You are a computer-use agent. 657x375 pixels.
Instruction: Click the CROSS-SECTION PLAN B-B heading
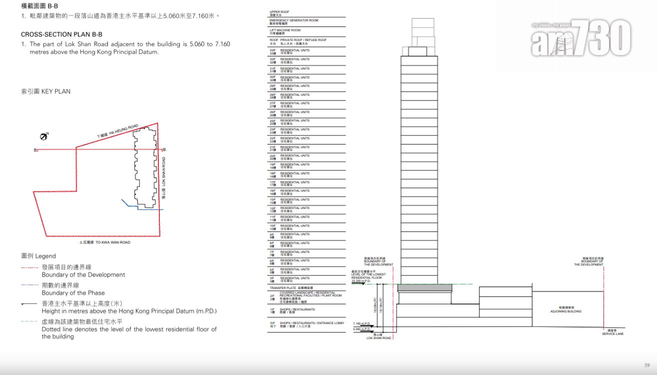pos(61,34)
